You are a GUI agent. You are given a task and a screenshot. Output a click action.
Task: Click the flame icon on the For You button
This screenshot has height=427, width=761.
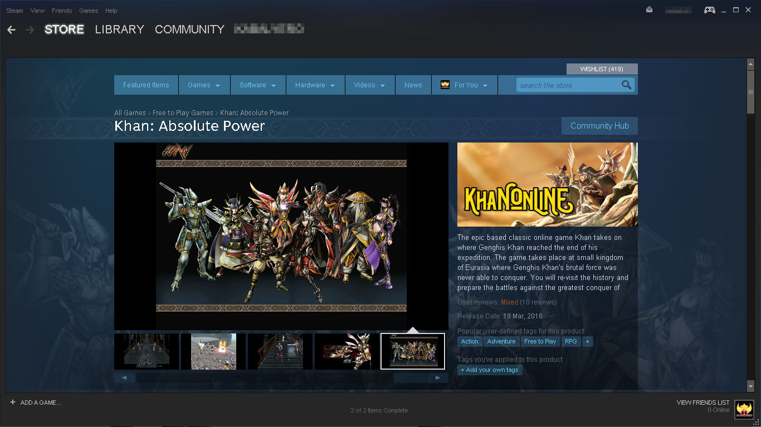pos(445,85)
